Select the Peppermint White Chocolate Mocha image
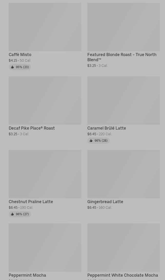165x280 pixels. (x=123, y=248)
